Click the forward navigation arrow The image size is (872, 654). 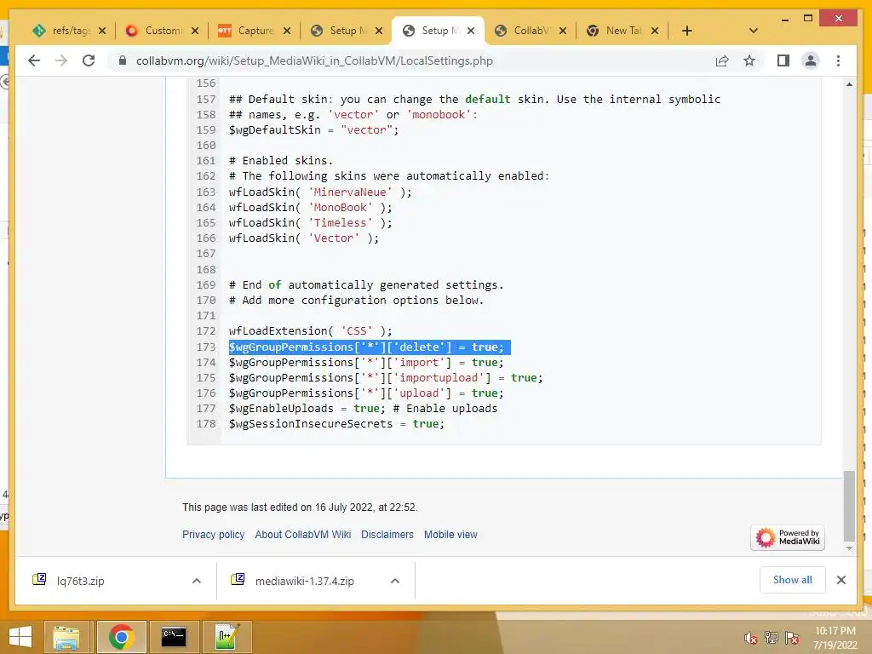click(x=61, y=60)
